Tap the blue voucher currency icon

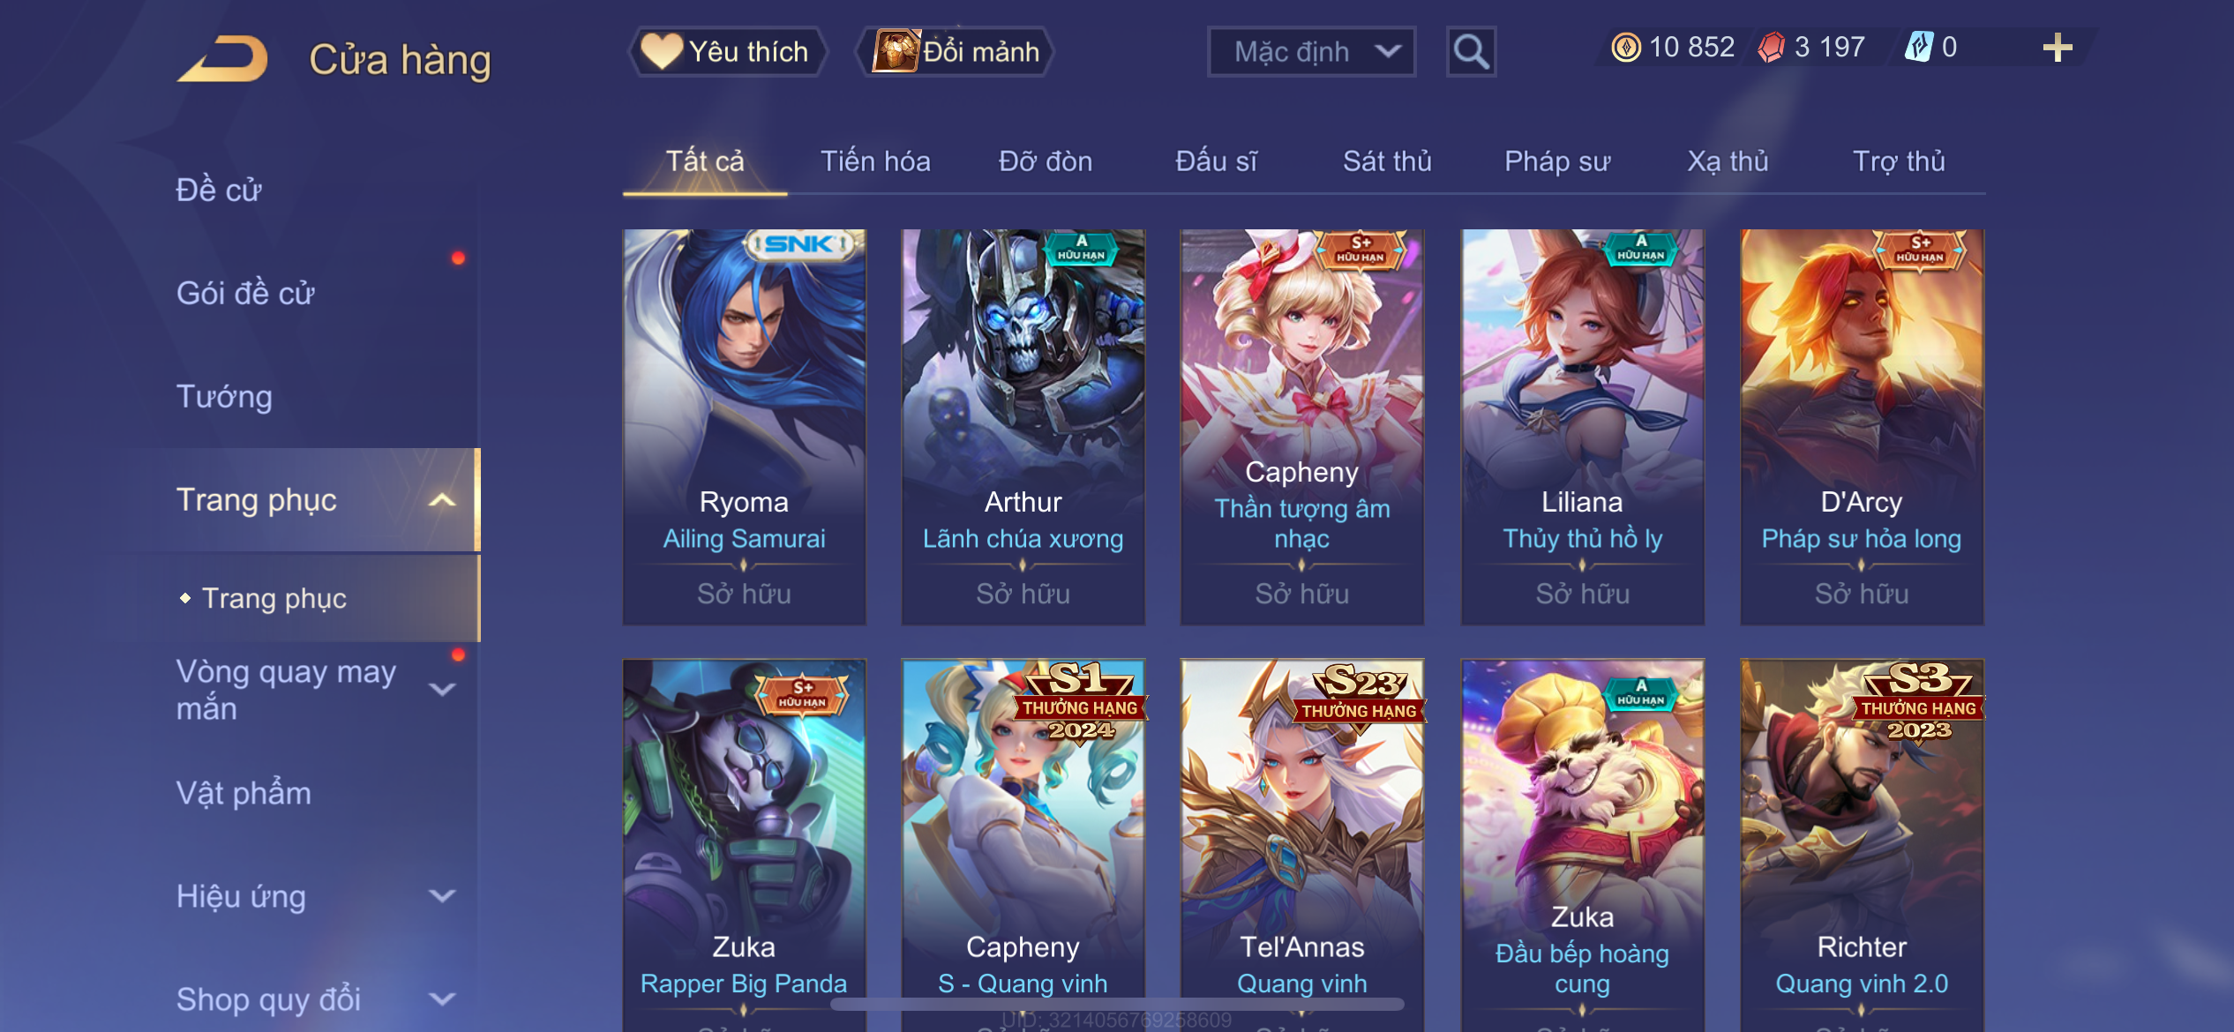pyautogui.click(x=1919, y=47)
